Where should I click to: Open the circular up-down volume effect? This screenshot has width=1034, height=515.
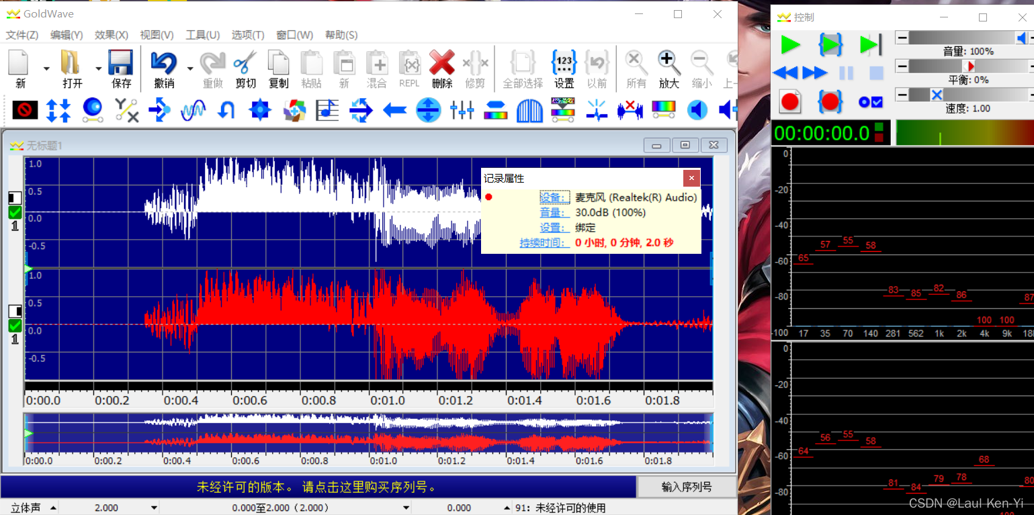coord(428,109)
